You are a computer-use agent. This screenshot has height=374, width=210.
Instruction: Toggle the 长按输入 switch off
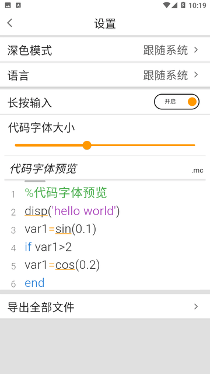click(177, 102)
